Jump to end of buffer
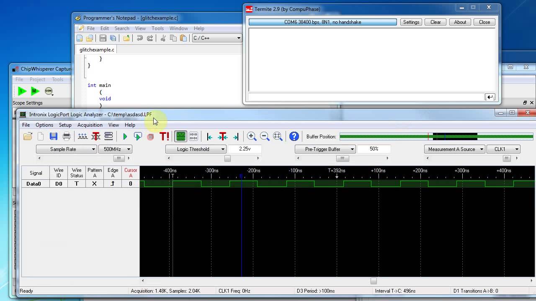 pos(236,136)
